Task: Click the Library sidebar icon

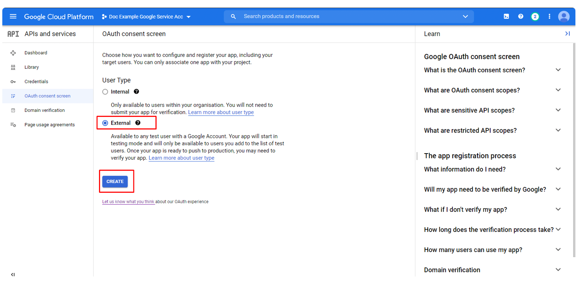Action: [x=13, y=67]
